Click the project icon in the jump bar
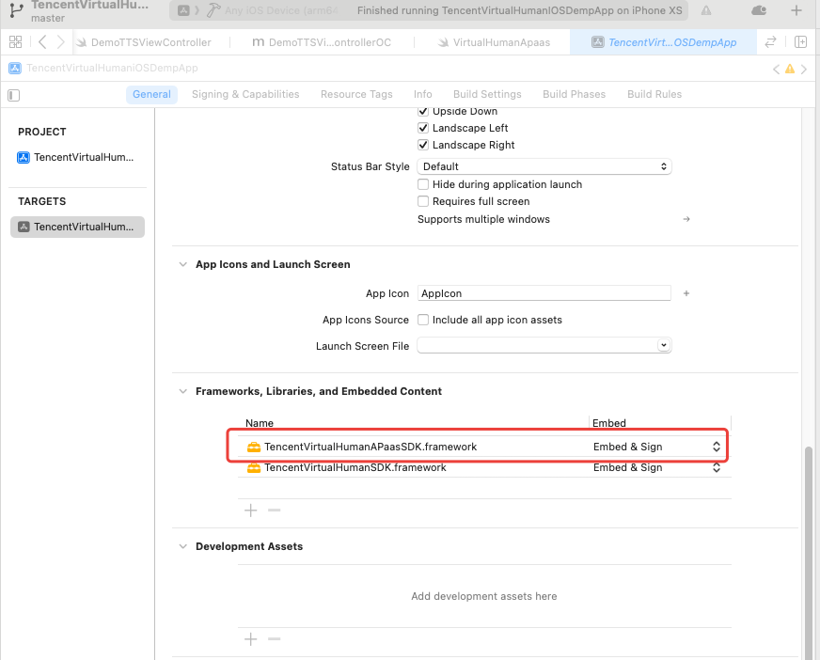820x660 pixels. coord(15,68)
